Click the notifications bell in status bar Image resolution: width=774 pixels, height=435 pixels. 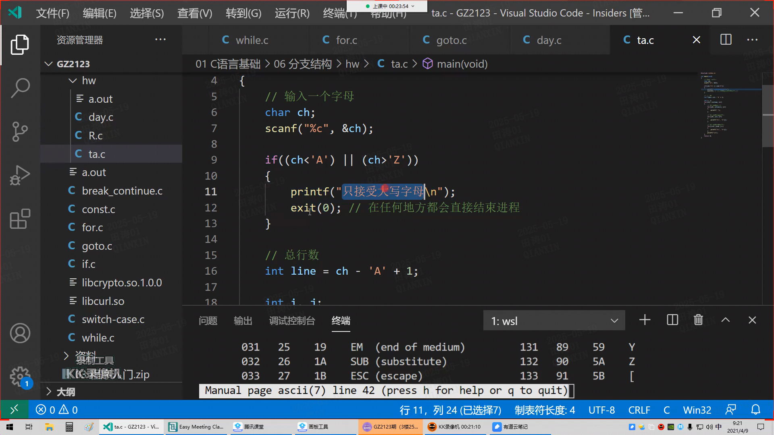[755, 410]
